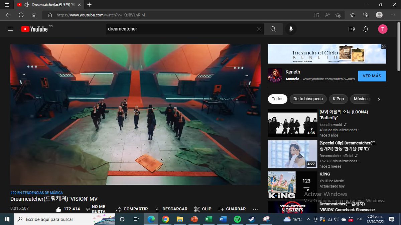
Task: Open the Special Clip thumbnail, 4:27
Action: 292,154
